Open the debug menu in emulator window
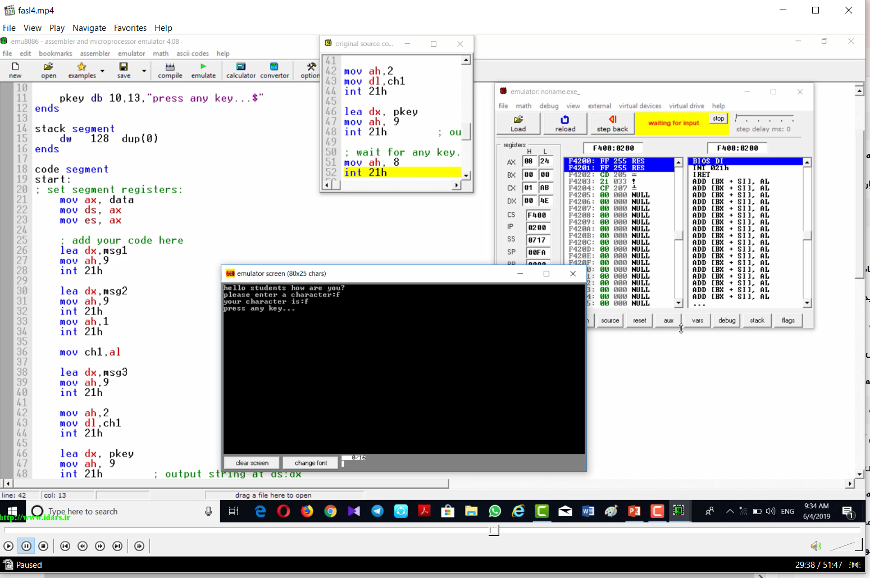The image size is (870, 578). click(x=549, y=106)
